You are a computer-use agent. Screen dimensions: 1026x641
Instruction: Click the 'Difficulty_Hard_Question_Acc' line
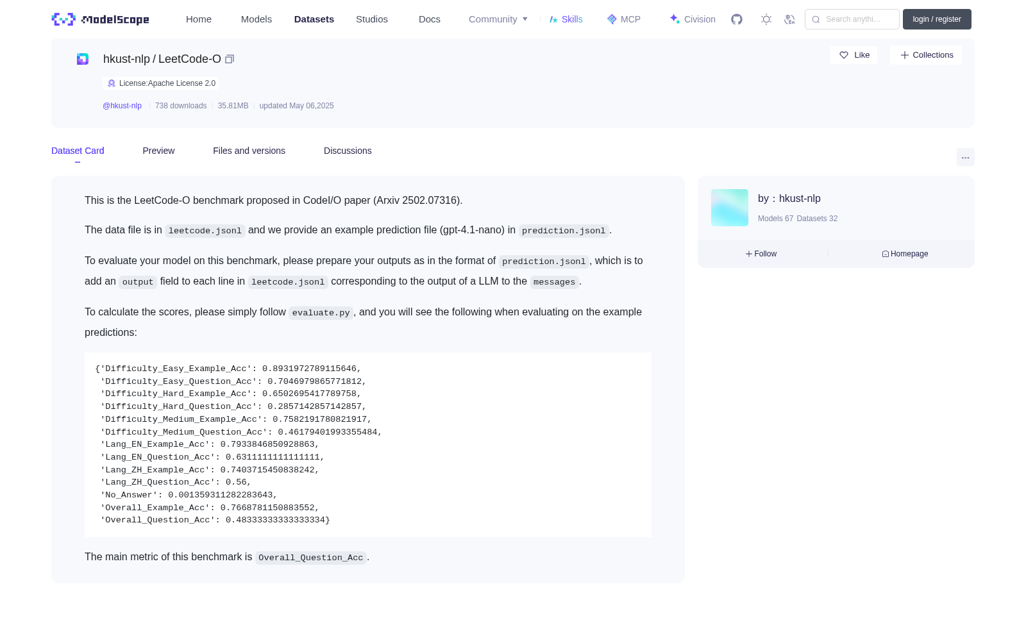point(233,406)
